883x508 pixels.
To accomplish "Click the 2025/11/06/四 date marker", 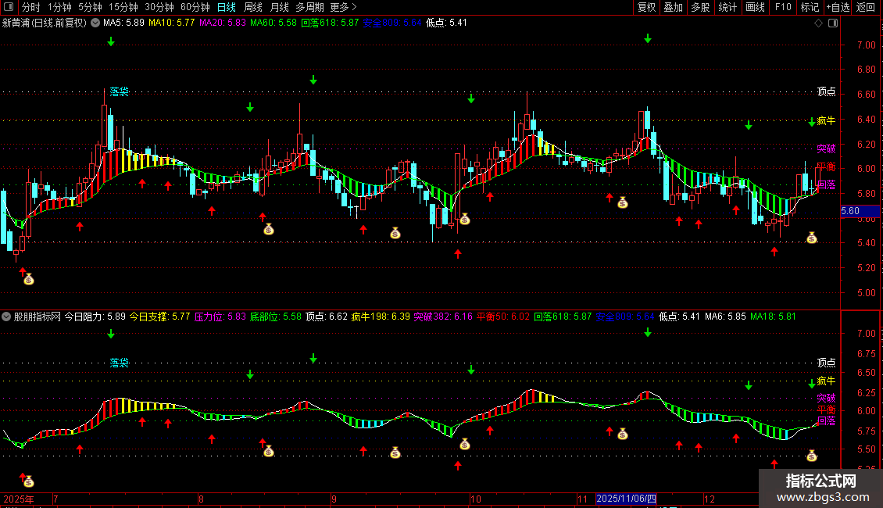I will [x=626, y=499].
